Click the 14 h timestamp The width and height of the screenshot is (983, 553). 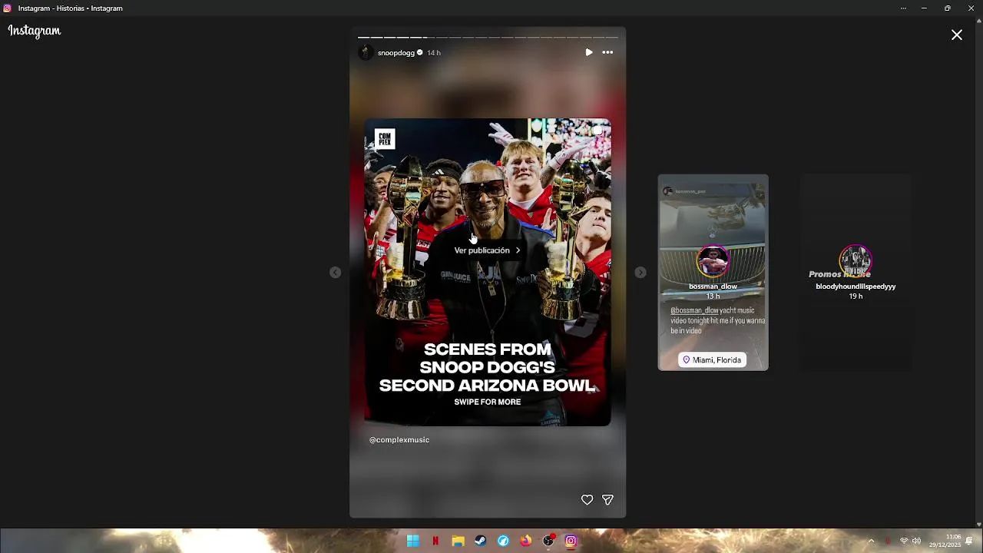click(434, 53)
